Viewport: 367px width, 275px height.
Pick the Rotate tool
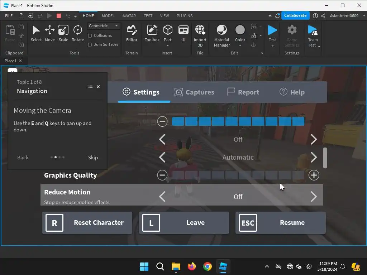pos(78,33)
